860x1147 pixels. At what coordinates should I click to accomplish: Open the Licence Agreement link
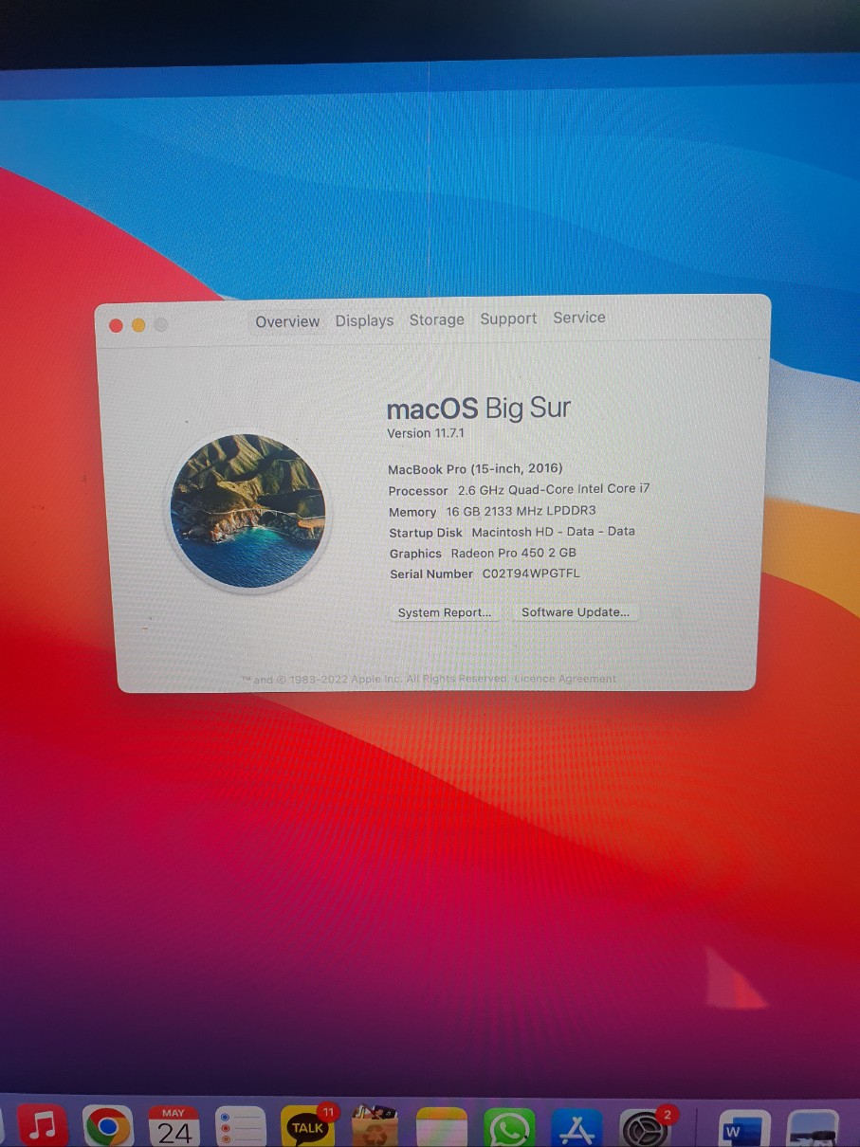point(565,679)
